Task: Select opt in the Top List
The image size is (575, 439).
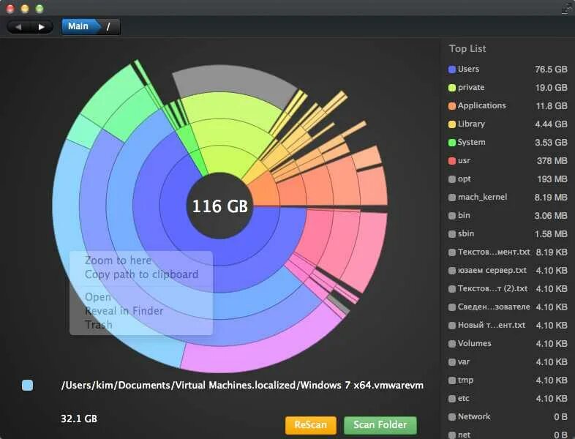Action: (508, 179)
